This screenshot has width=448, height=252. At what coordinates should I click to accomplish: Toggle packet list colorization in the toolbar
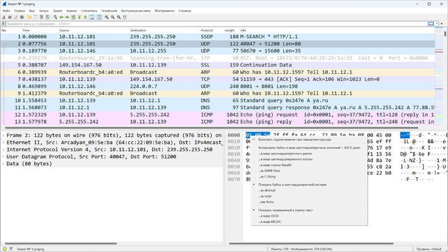click(x=99, y=17)
